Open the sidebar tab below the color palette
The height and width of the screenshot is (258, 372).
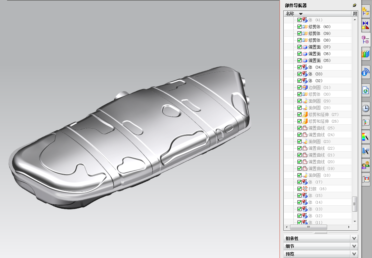[x=366, y=151]
